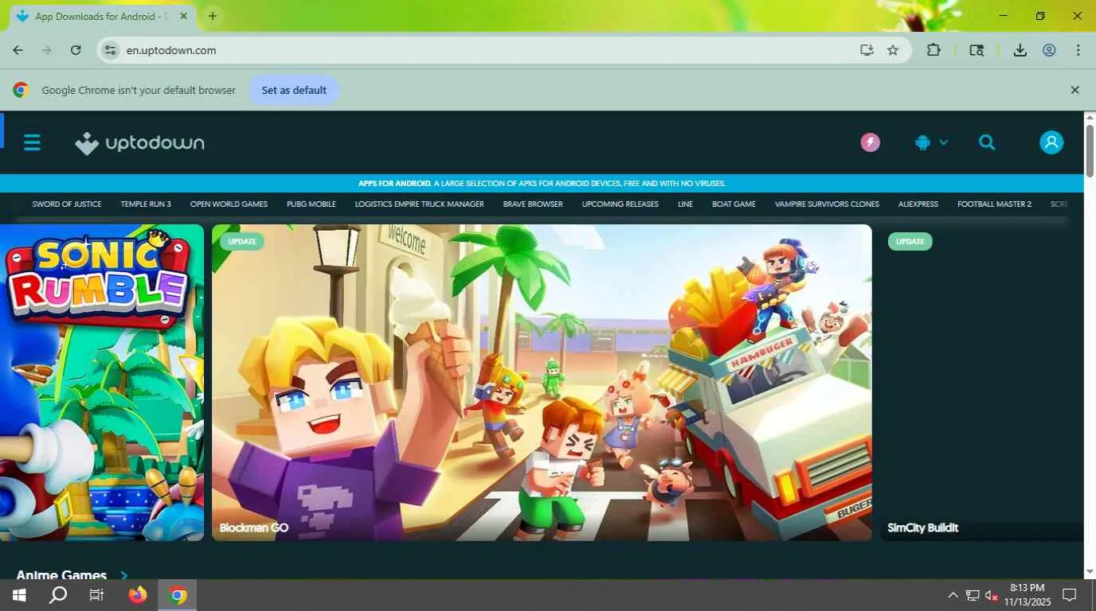Open the Boat Game tag
The height and width of the screenshot is (611, 1096).
pos(734,204)
